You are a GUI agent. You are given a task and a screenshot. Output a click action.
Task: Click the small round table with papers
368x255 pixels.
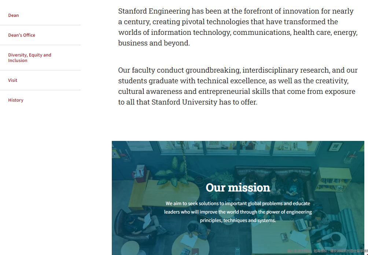click(190, 244)
